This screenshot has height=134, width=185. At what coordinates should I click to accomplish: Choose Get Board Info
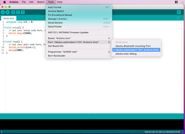[56, 46]
